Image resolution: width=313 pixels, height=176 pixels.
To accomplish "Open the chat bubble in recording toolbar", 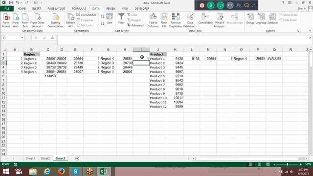I will pos(246,5).
